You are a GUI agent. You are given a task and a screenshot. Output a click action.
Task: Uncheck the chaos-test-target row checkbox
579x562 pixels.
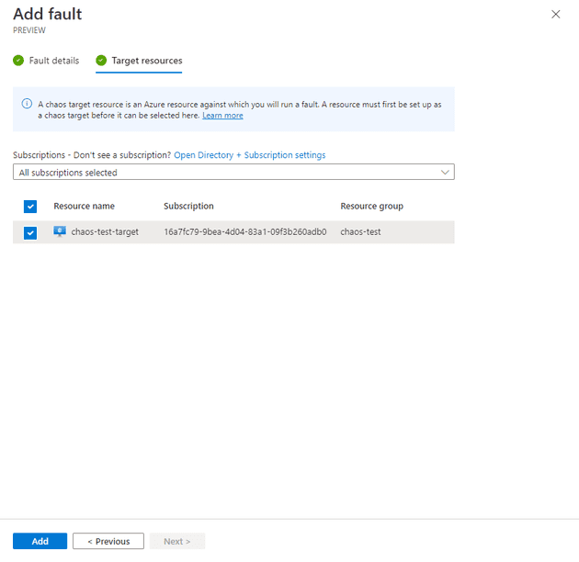pos(30,233)
